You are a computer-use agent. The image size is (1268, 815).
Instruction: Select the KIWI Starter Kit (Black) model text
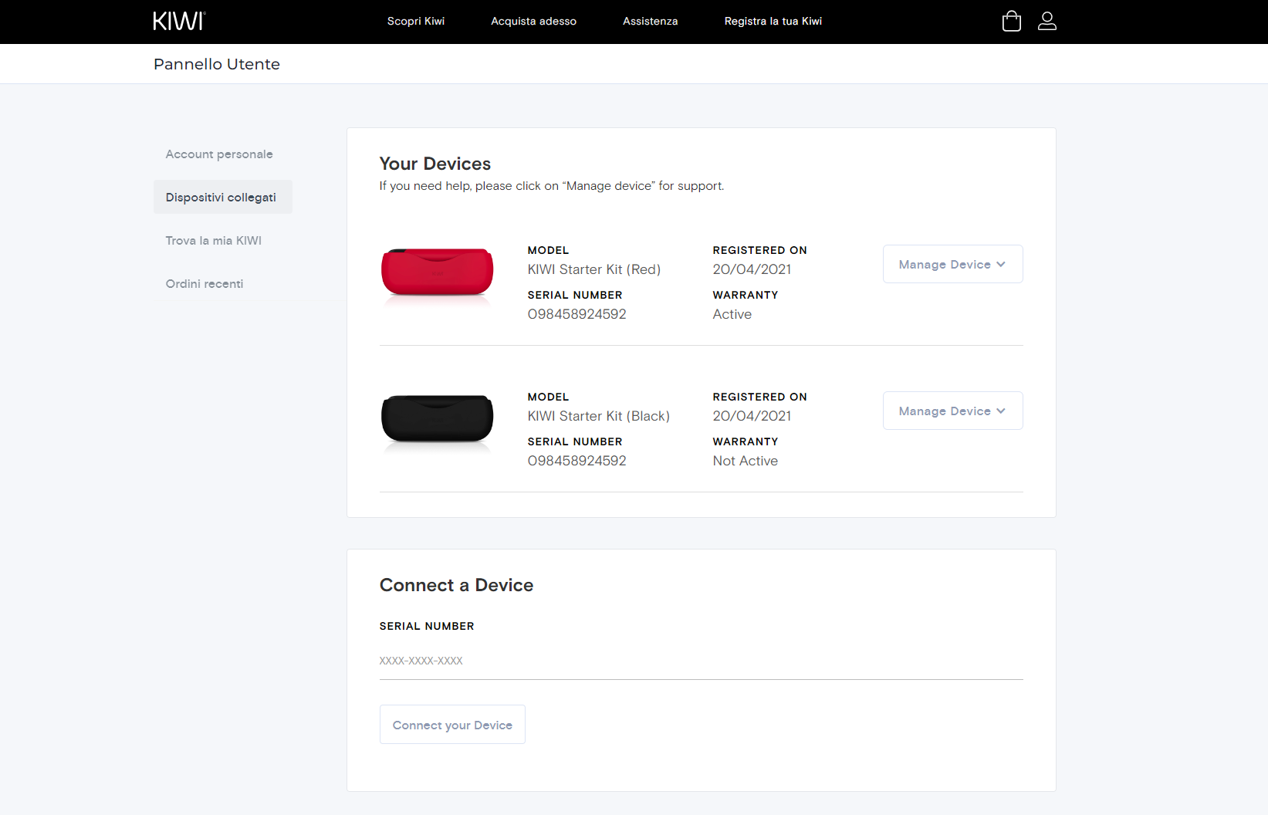tap(599, 416)
